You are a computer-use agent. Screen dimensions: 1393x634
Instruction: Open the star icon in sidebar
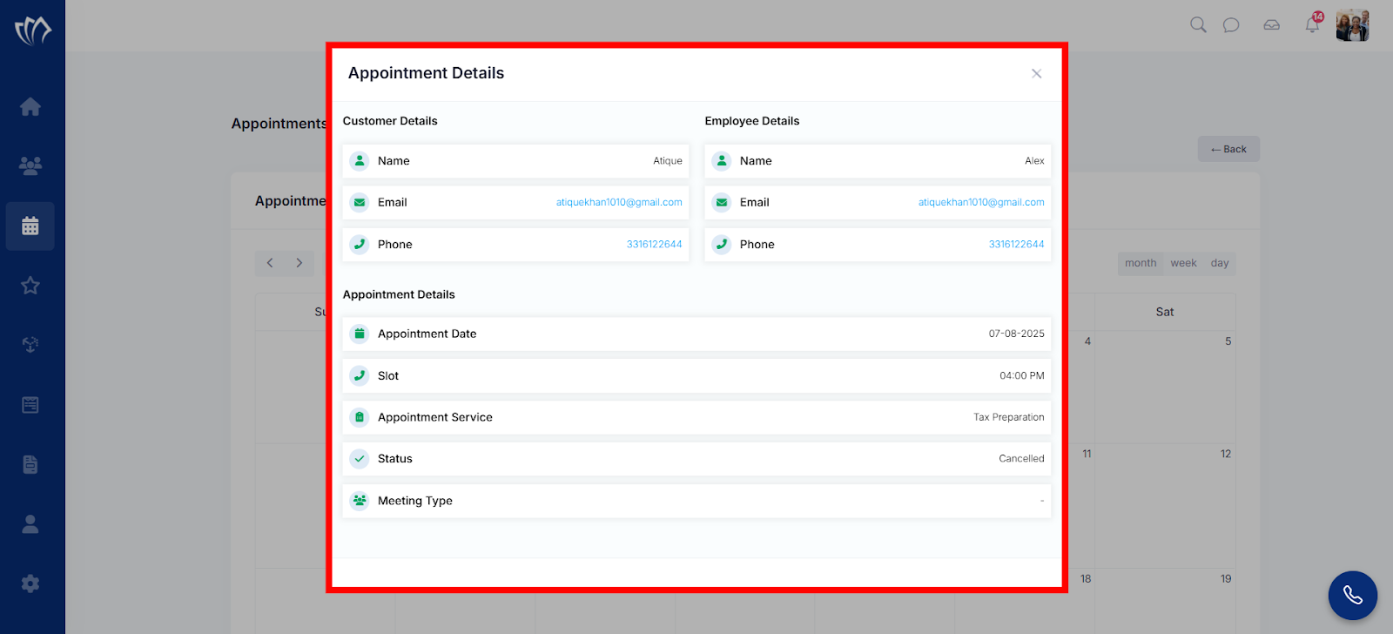coord(30,286)
